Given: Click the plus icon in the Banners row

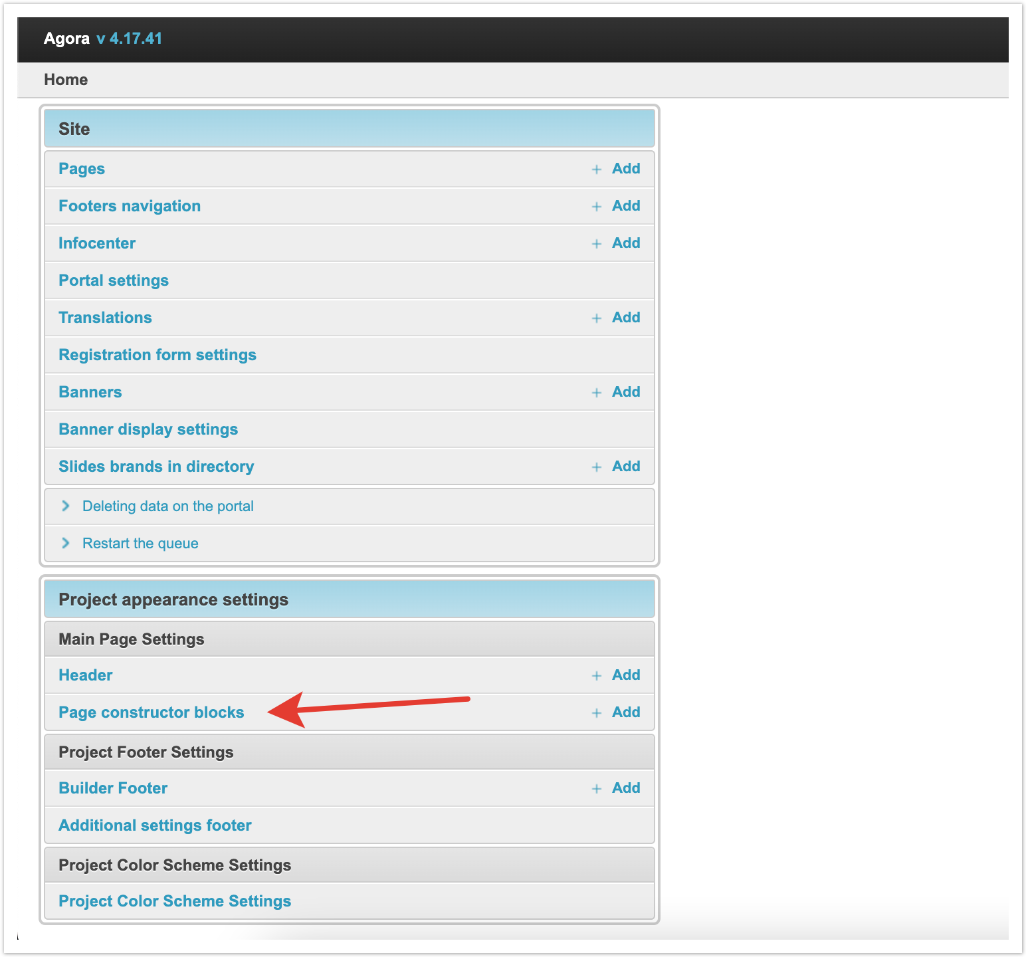Looking at the screenshot, I should tap(596, 393).
